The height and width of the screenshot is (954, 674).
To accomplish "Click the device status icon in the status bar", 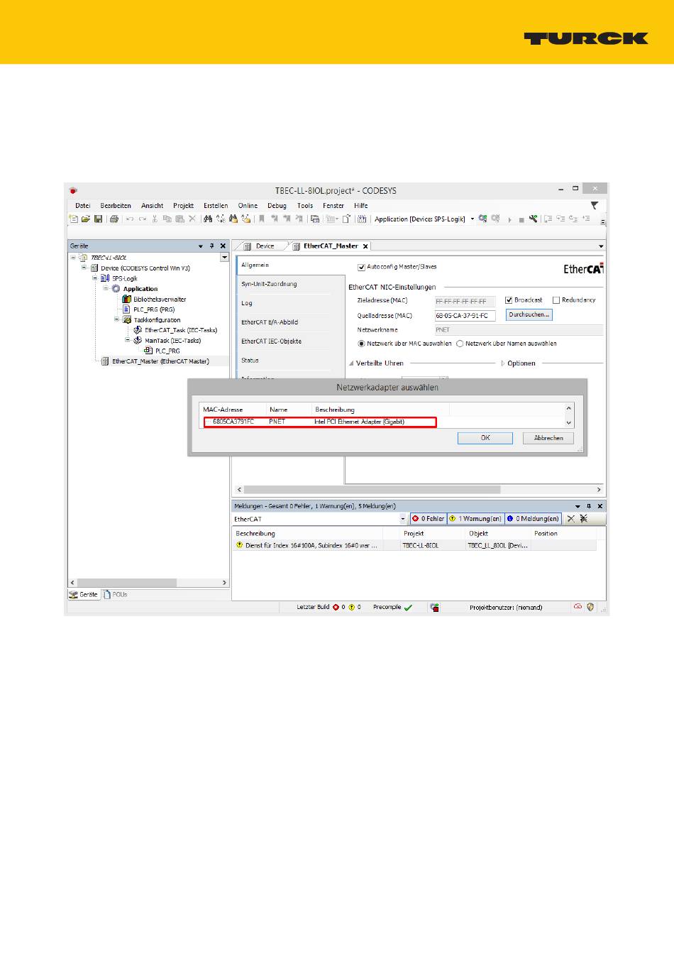I will tap(434, 608).
